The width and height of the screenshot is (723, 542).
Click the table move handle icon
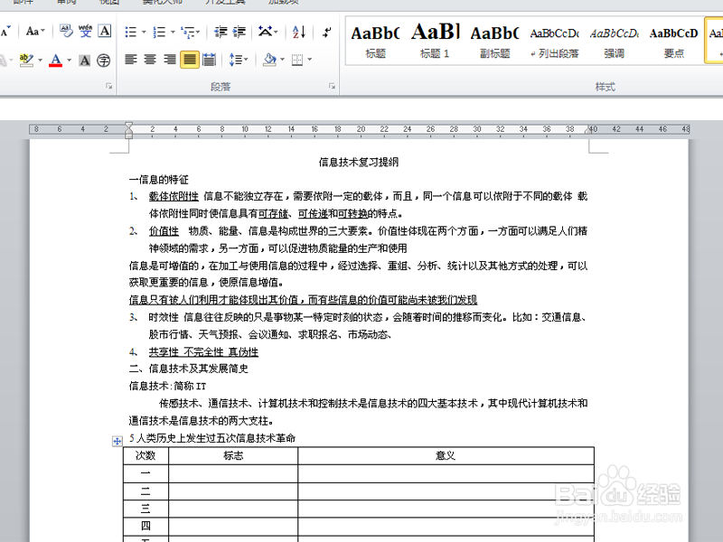(117, 442)
